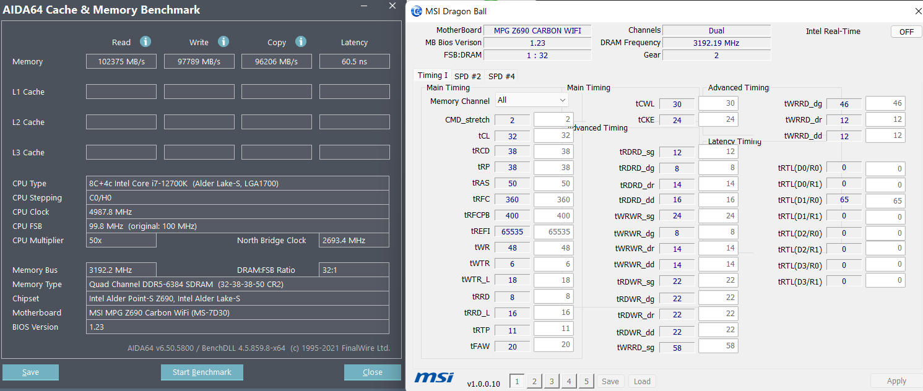Click the info icon next to Copy

pos(301,41)
